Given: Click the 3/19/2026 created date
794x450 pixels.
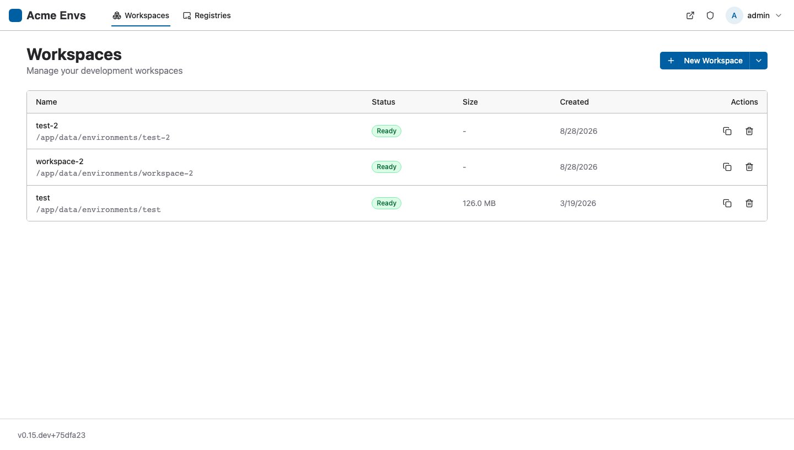Looking at the screenshot, I should point(578,203).
